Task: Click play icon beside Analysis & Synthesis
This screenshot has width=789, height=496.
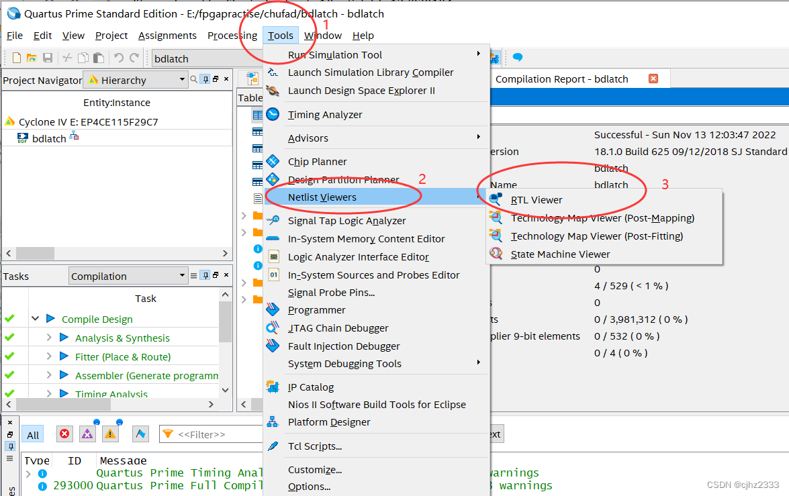Action: pos(64,337)
